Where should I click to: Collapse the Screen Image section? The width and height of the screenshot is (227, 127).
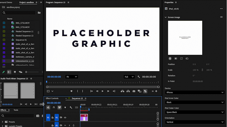[166, 17]
